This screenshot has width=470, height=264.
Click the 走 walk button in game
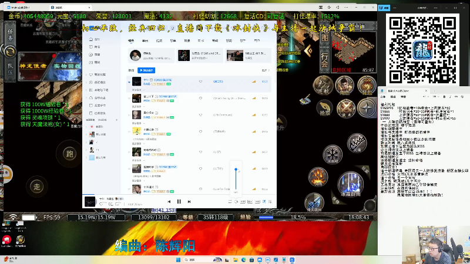click(37, 187)
